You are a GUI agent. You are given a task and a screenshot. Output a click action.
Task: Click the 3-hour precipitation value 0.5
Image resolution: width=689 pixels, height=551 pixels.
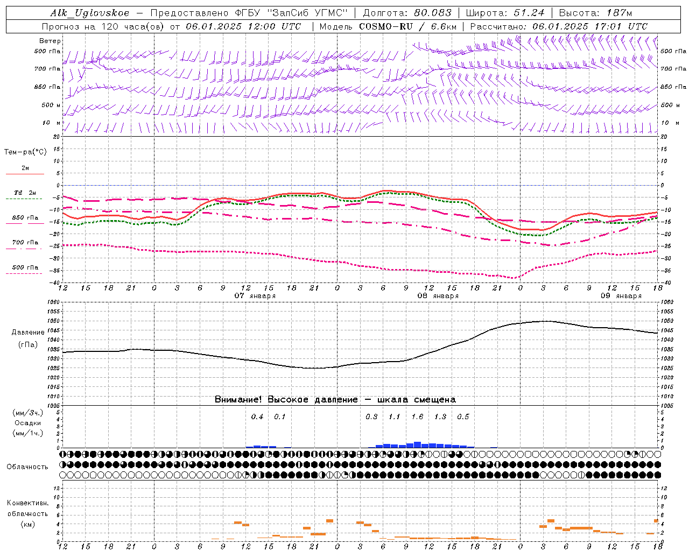pyautogui.click(x=463, y=416)
